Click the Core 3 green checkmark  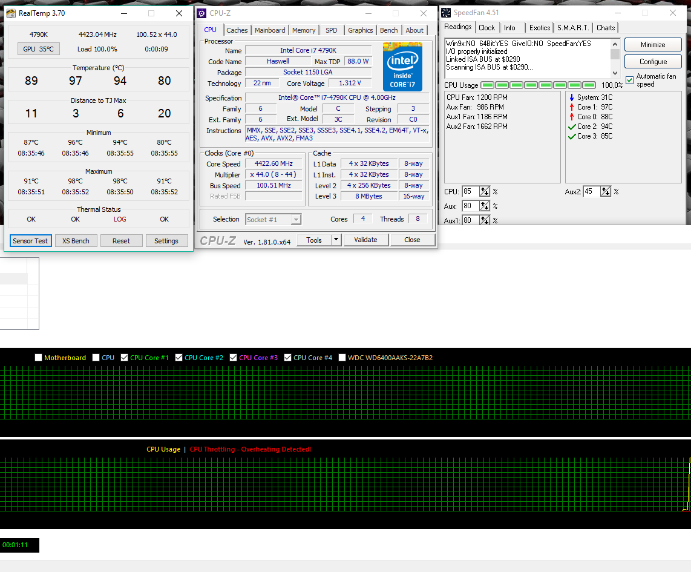click(x=572, y=137)
